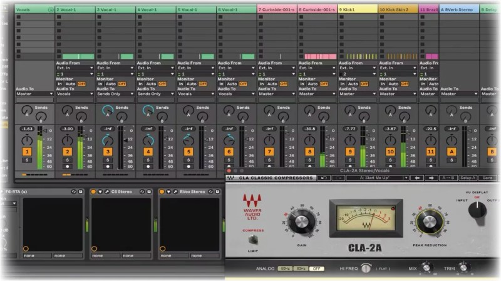
Task: Click the hot-swap icon on C6 Stereo device
Action: click(x=142, y=192)
